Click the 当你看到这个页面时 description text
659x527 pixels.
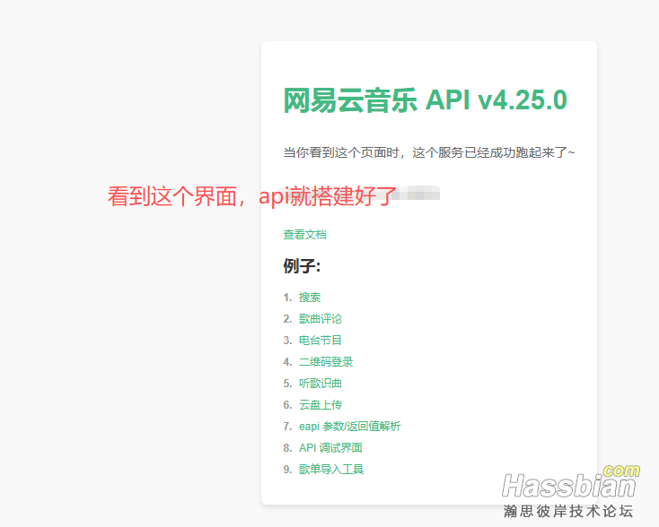coord(429,152)
